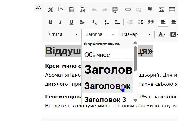Click the format list scroll up arrow
Viewport: 178px width, 121px height.
[135, 43]
